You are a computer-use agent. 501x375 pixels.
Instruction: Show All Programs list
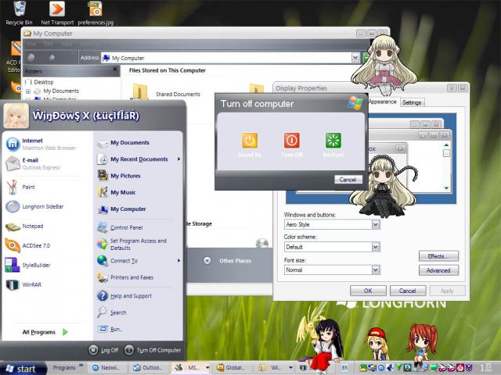click(45, 332)
